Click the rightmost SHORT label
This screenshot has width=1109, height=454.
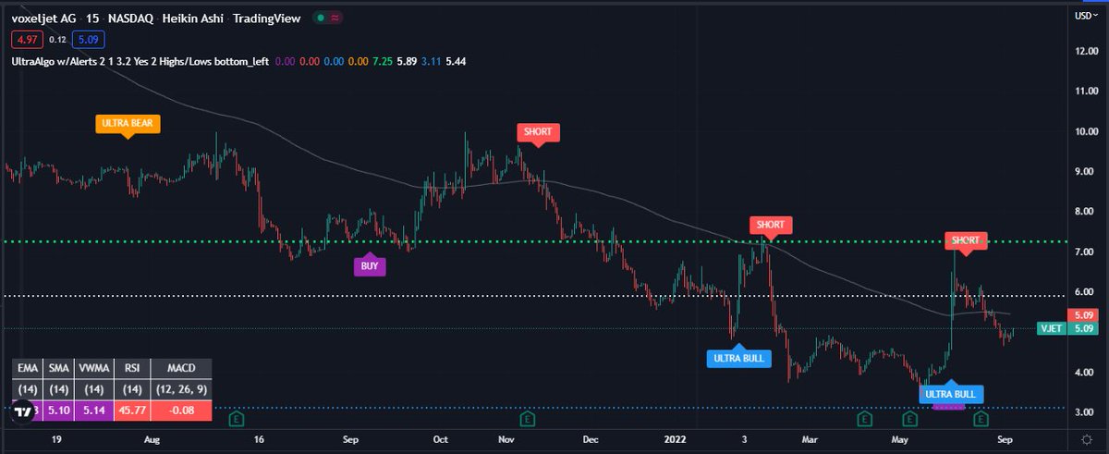pyautogui.click(x=965, y=240)
